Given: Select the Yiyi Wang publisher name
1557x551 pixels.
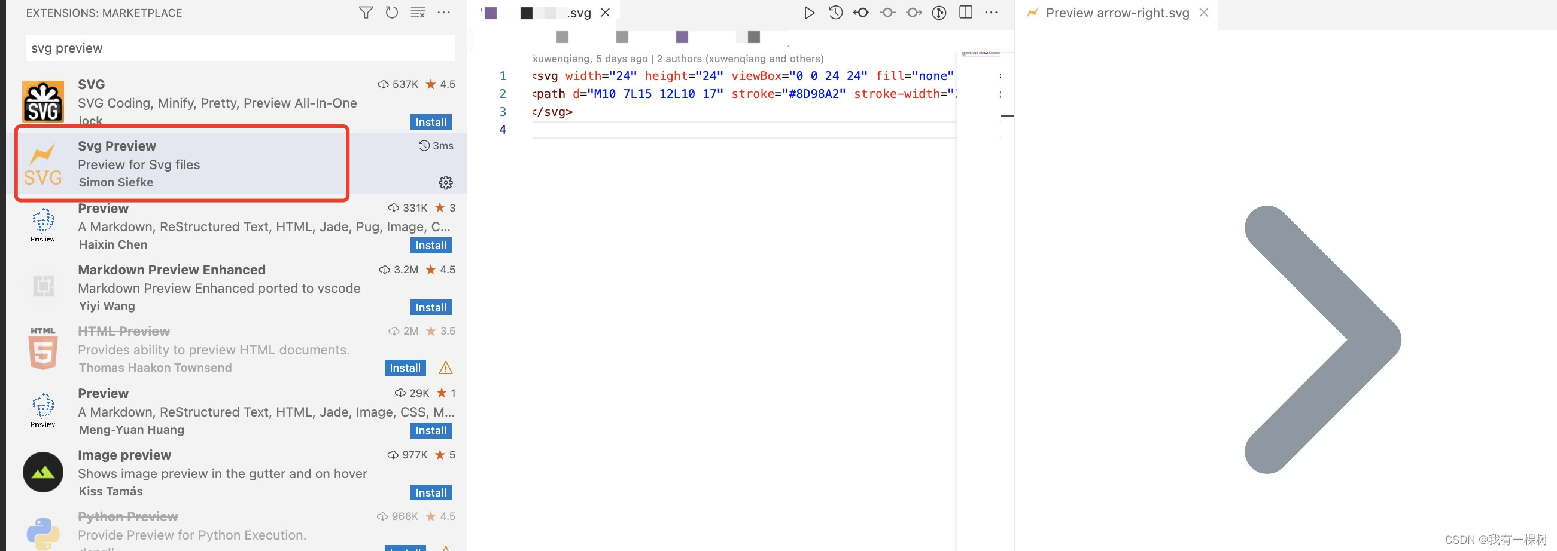Looking at the screenshot, I should click(107, 307).
